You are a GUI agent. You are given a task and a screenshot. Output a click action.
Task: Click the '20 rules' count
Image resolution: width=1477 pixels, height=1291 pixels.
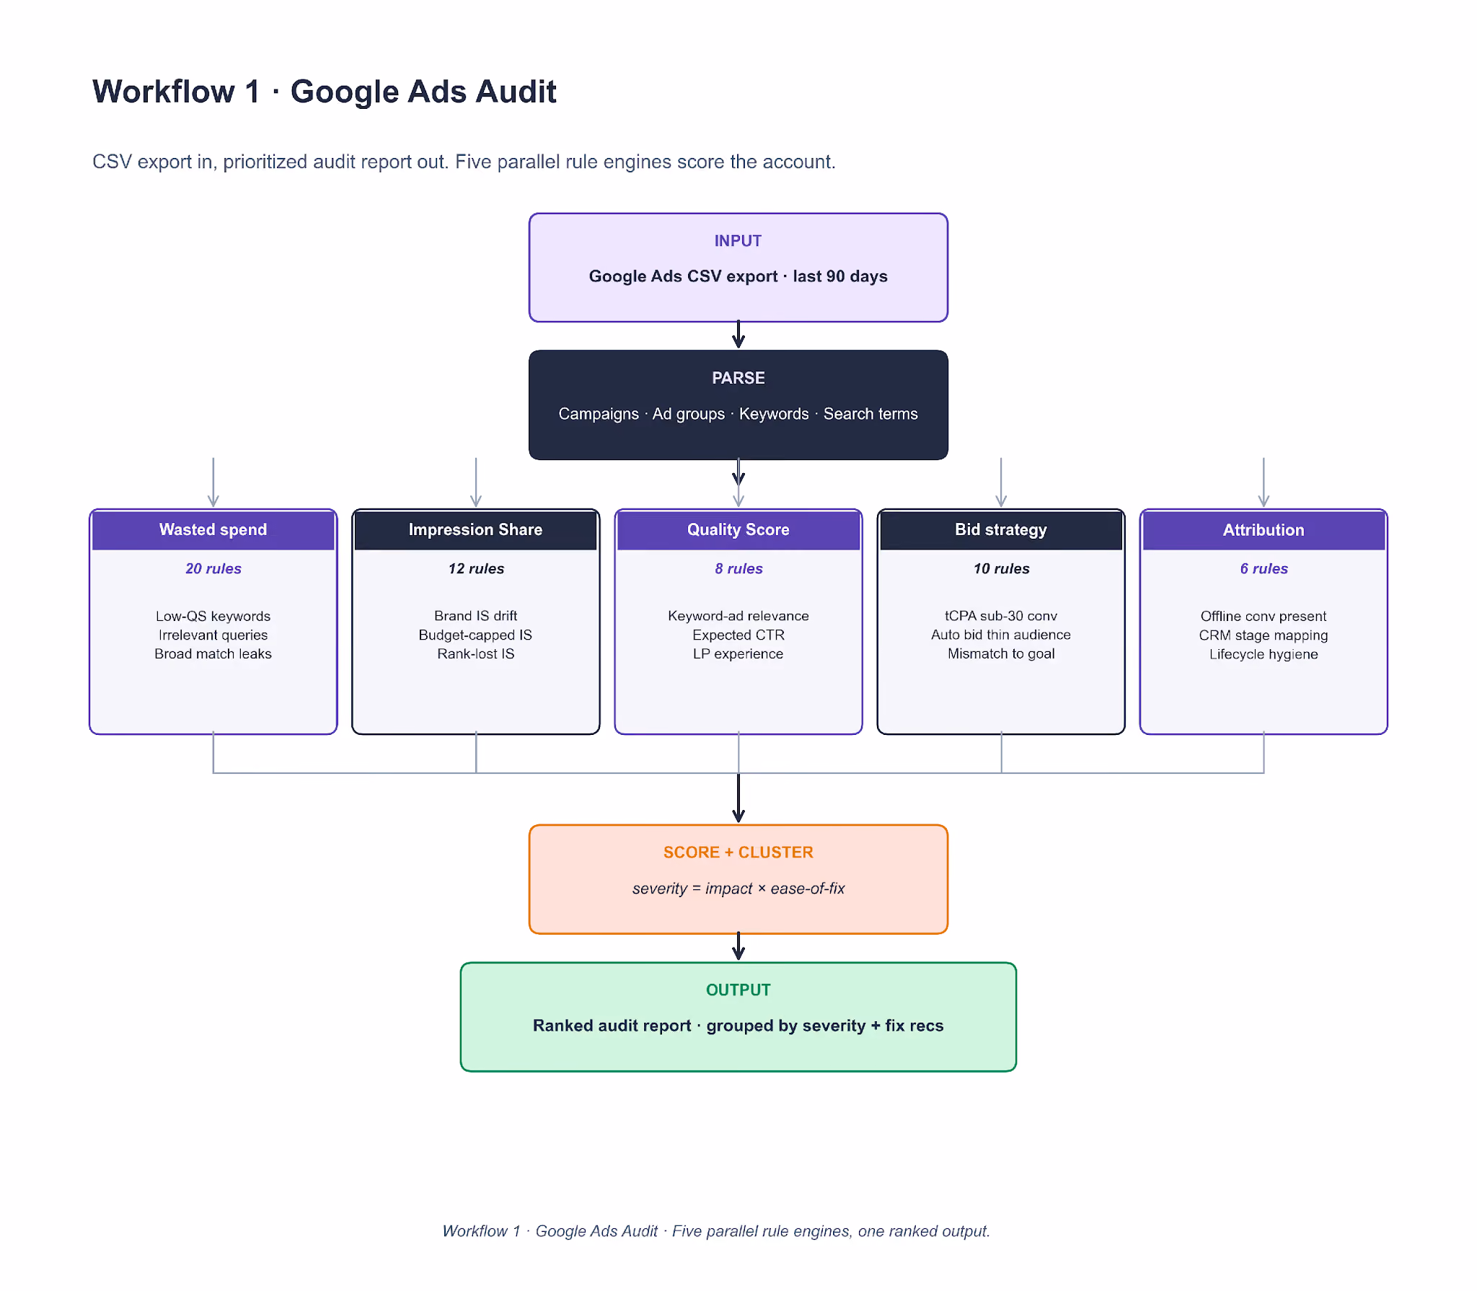213,568
